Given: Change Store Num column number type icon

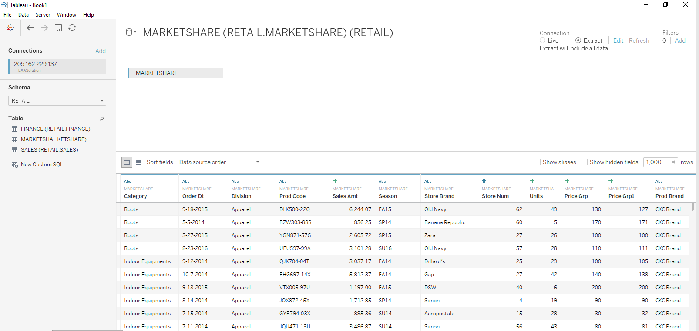Looking at the screenshot, I should click(484, 181).
